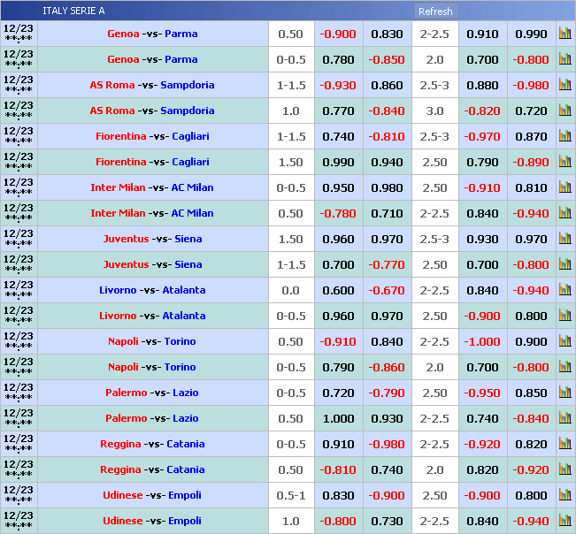This screenshot has height=534, width=576.
Task: Select -0.970 over odds for Fiorentina-Cagliari
Action: click(482, 136)
